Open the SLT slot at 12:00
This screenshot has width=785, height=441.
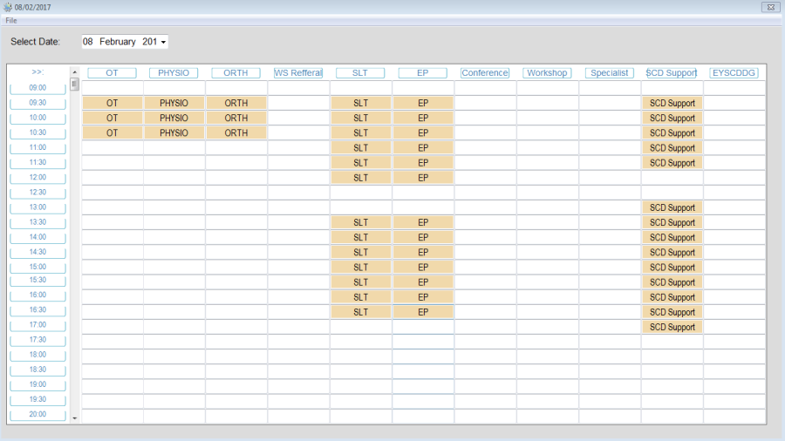(x=360, y=178)
